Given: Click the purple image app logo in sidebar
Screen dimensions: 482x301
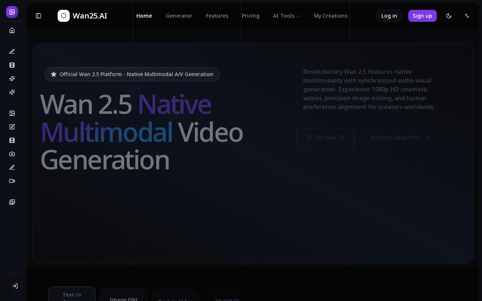Looking at the screenshot, I should pyautogui.click(x=12, y=12).
